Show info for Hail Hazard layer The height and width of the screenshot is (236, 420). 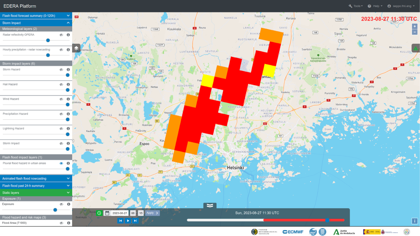coord(68,84)
